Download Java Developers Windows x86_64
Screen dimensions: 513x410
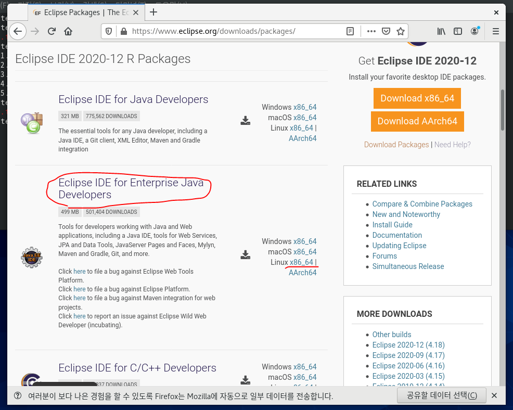pos(305,107)
